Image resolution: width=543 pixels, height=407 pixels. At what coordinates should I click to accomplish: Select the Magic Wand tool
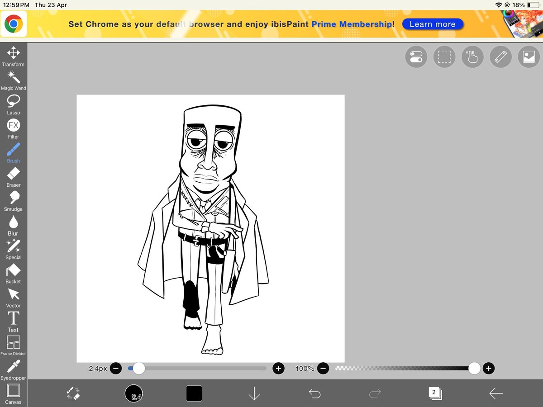tap(13, 80)
